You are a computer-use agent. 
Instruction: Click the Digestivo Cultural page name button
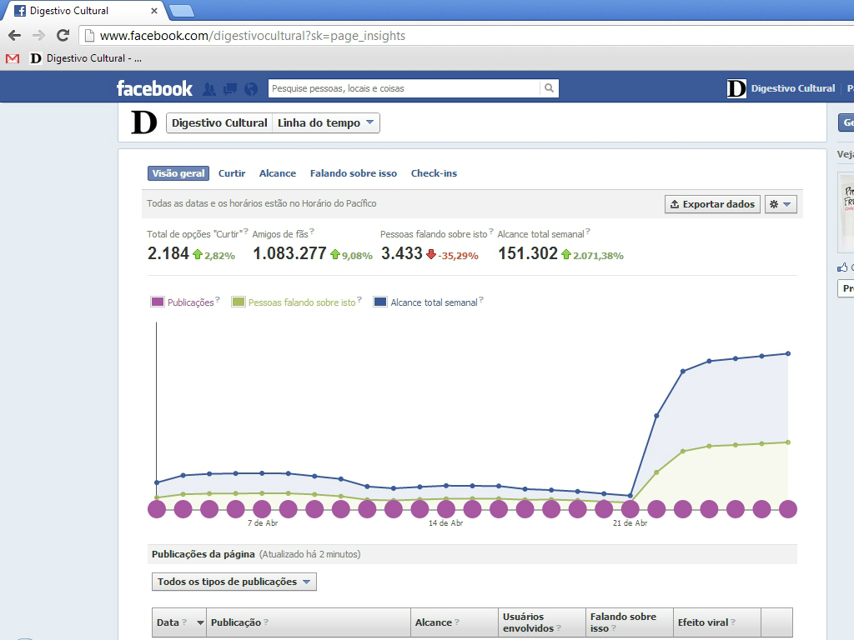point(219,123)
